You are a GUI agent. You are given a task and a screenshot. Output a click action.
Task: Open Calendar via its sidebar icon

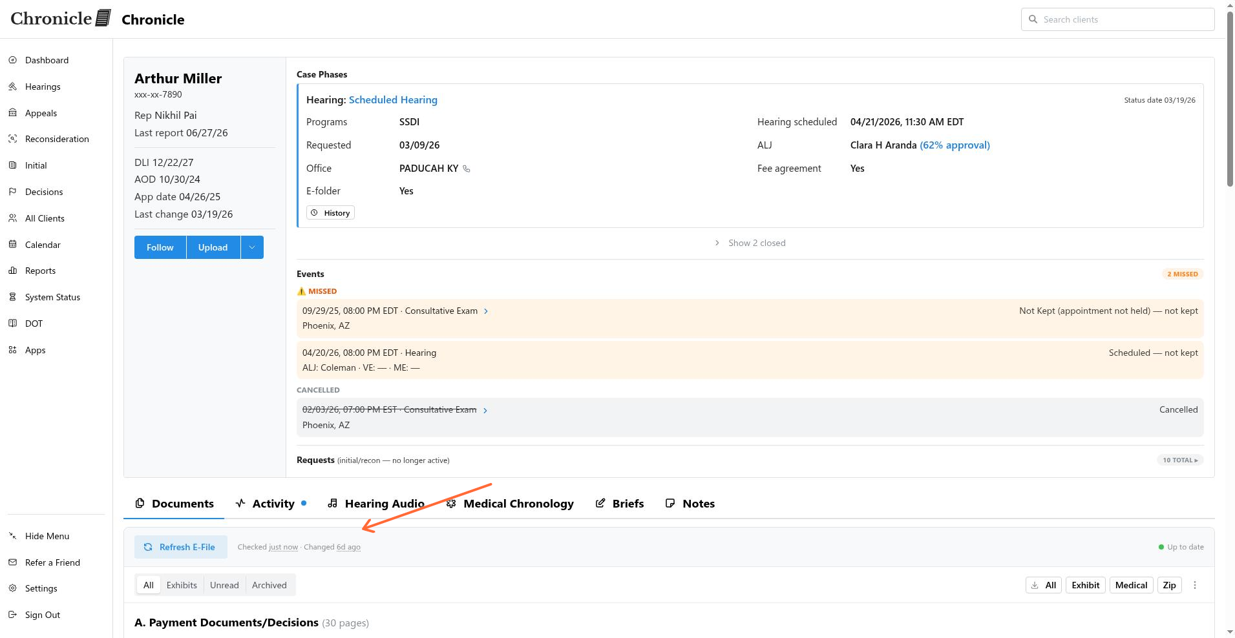point(12,245)
